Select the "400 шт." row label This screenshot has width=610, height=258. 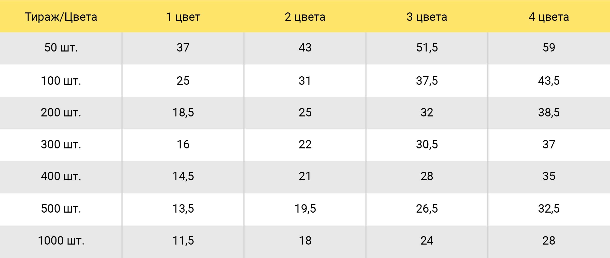click(x=61, y=176)
